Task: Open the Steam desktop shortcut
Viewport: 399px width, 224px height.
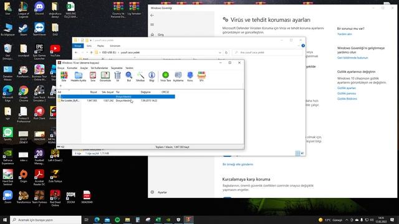Action: [x=24, y=30]
